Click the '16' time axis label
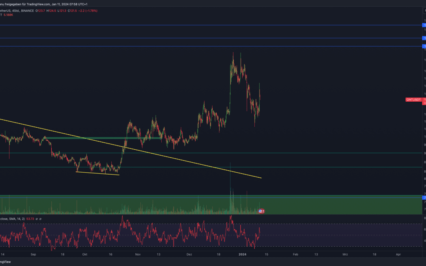This screenshot has width=426, height=266. 110,255
